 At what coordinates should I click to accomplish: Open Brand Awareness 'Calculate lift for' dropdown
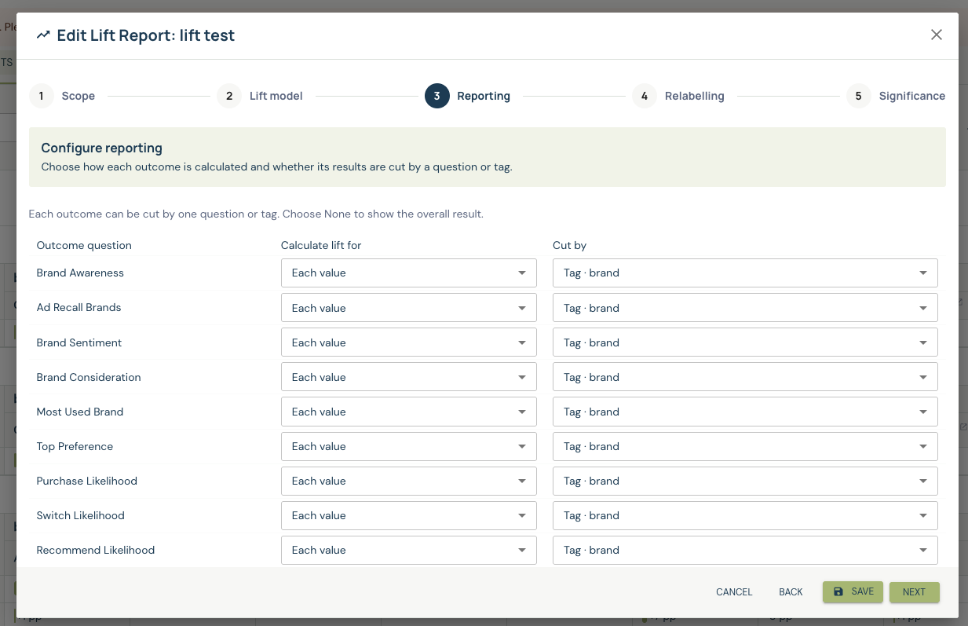pyautogui.click(x=409, y=273)
